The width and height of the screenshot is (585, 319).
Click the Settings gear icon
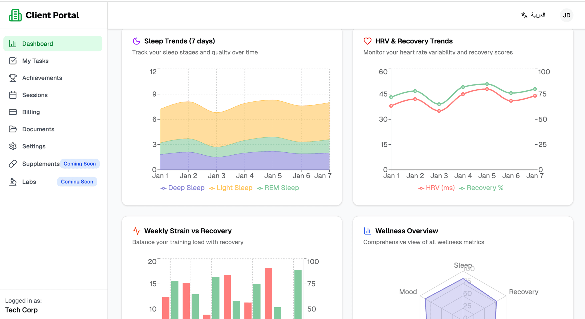point(13,146)
